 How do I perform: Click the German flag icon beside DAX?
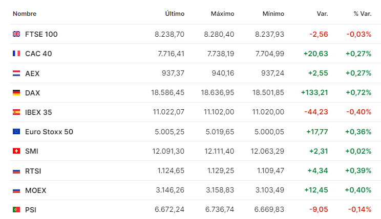(16, 92)
